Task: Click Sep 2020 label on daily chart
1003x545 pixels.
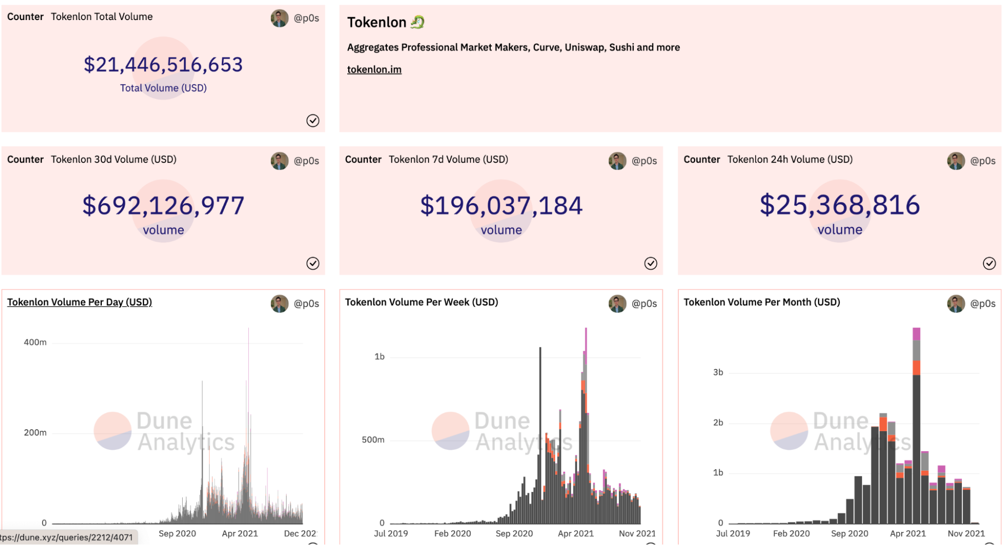Action: (x=177, y=534)
